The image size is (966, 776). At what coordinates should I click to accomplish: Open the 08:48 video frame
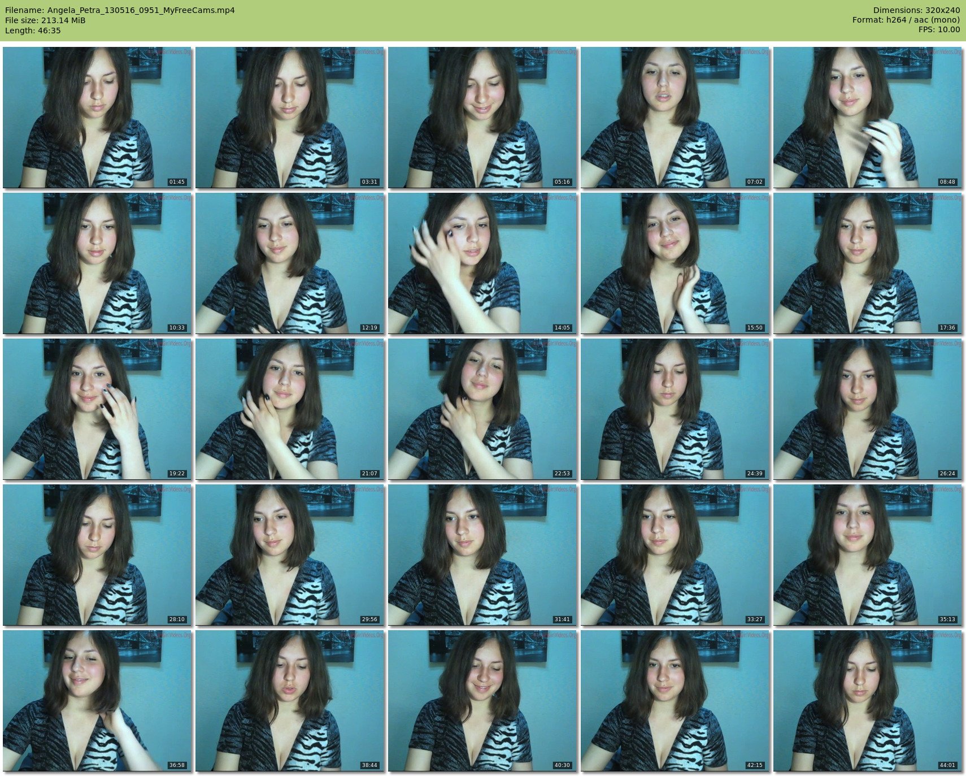coord(868,118)
